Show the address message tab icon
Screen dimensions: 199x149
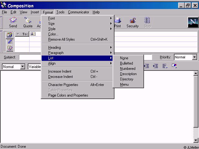(x=10, y=35)
